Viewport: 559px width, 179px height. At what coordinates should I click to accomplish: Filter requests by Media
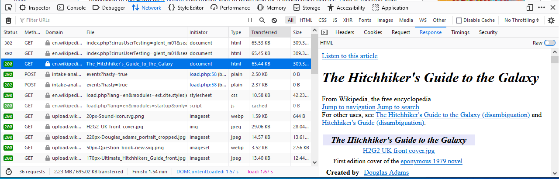tap(406, 20)
